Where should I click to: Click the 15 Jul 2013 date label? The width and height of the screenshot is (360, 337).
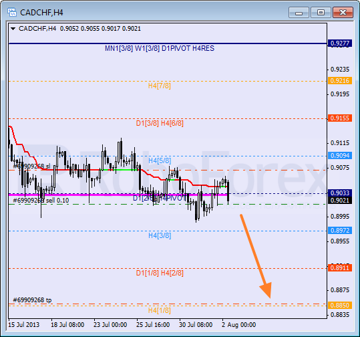[x=23, y=325]
